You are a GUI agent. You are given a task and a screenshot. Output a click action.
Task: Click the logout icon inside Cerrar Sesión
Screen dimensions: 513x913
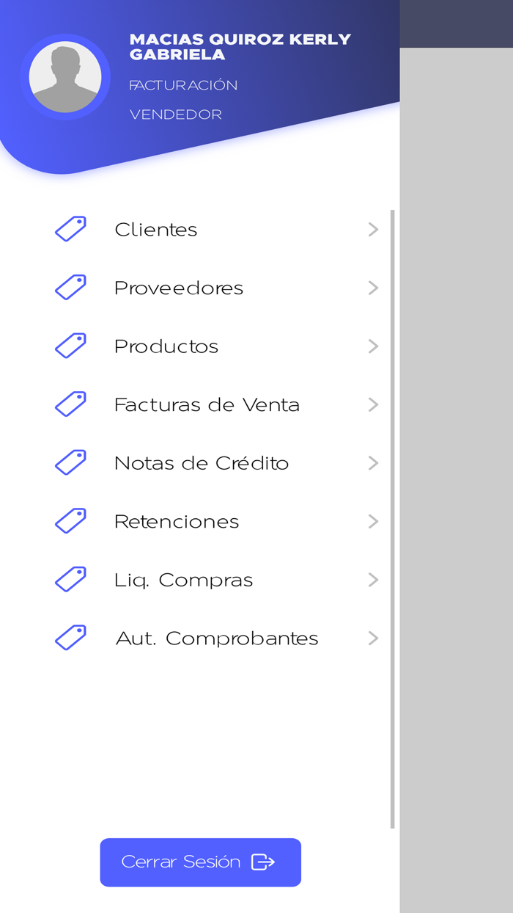tap(265, 862)
